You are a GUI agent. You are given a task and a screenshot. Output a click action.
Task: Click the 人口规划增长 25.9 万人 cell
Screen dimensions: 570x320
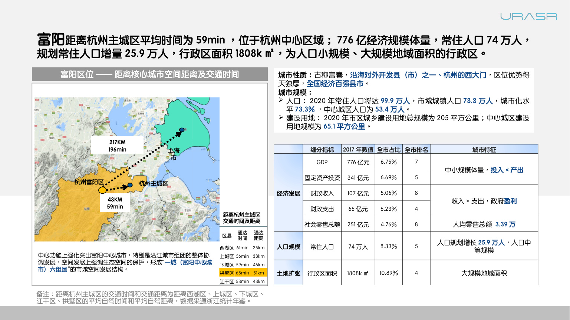coord(484,246)
